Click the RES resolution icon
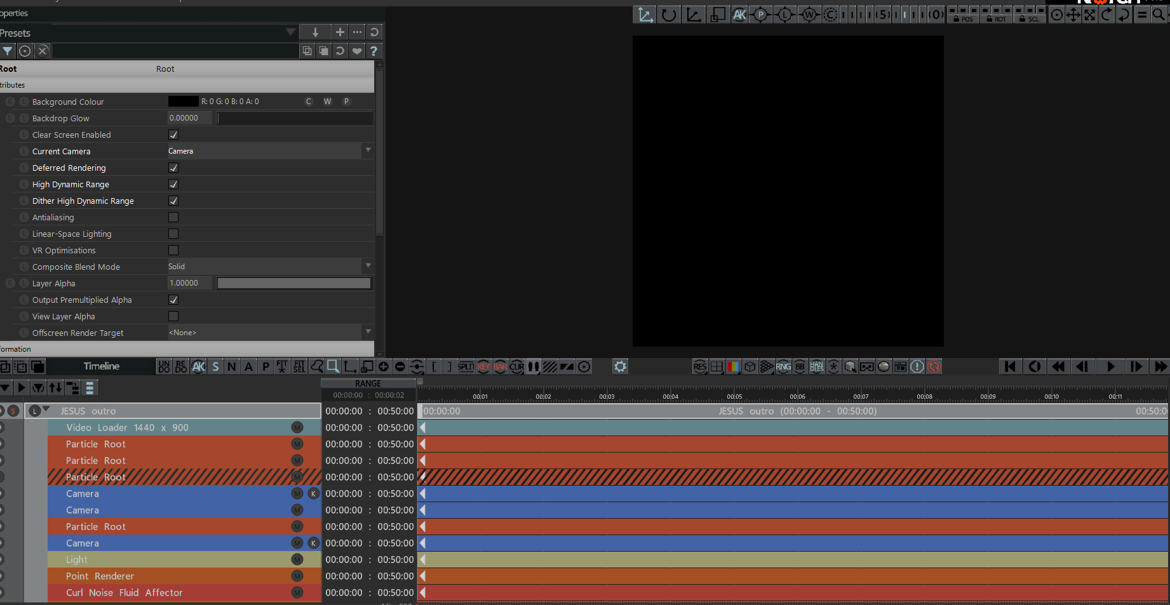The height and width of the screenshot is (605, 1170). tap(700, 366)
